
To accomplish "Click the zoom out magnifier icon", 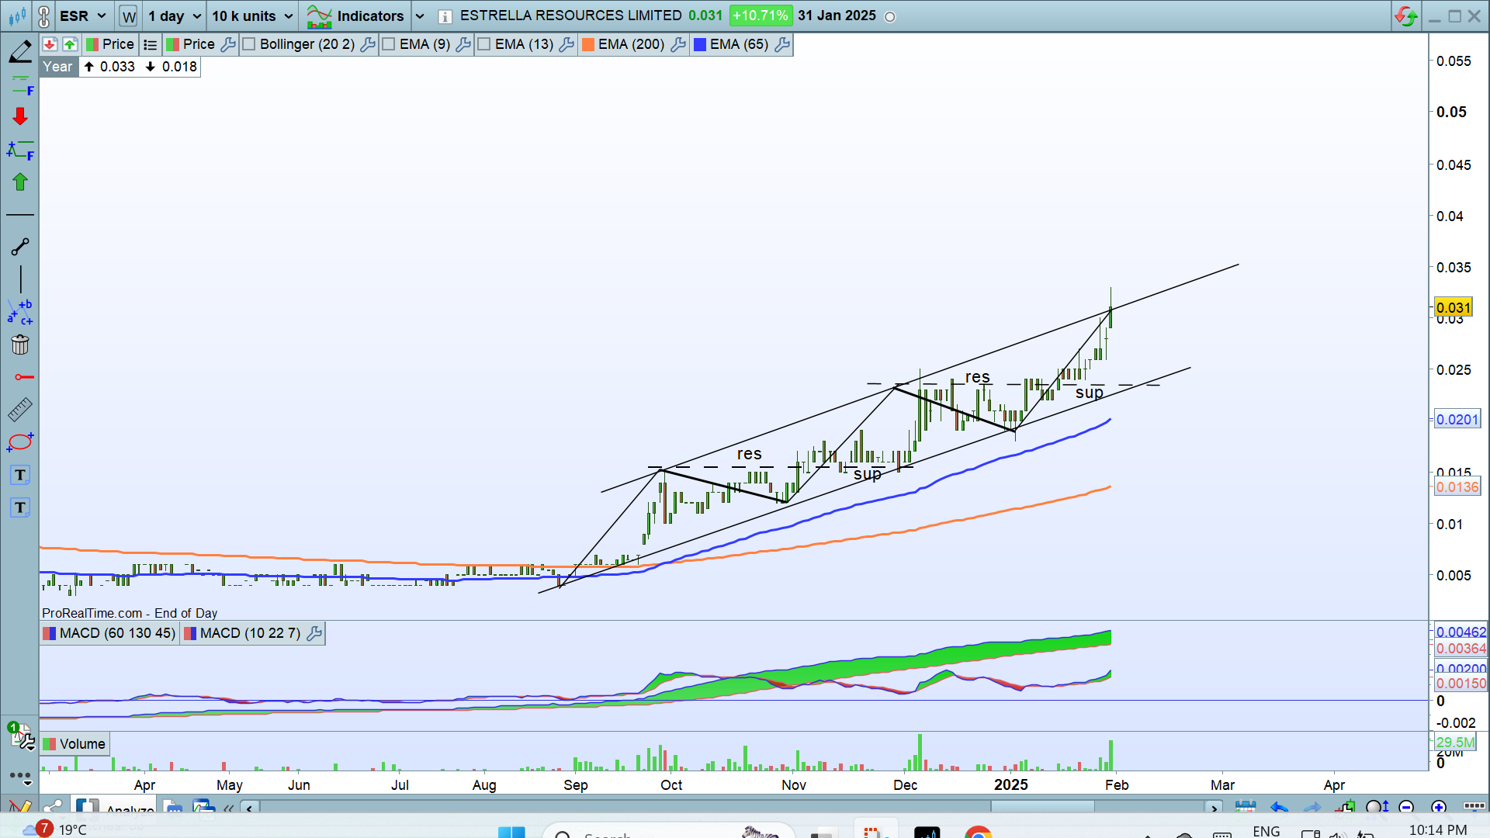I will coord(1406,807).
